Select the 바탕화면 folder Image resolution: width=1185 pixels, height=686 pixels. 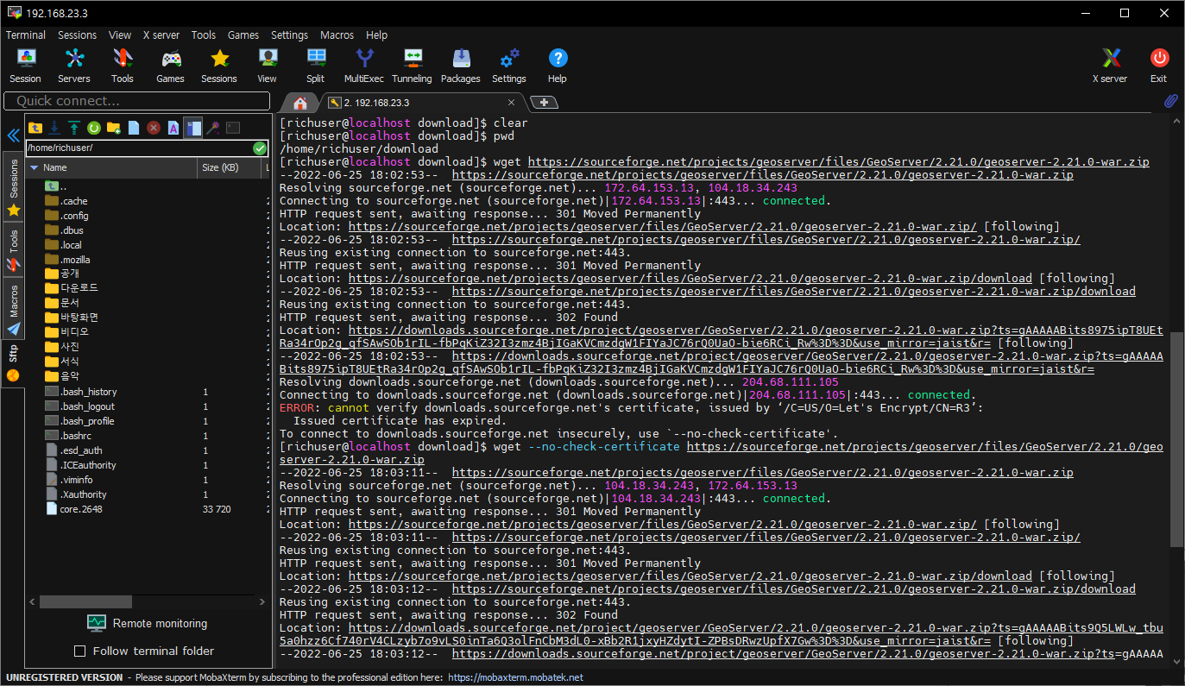coord(79,317)
